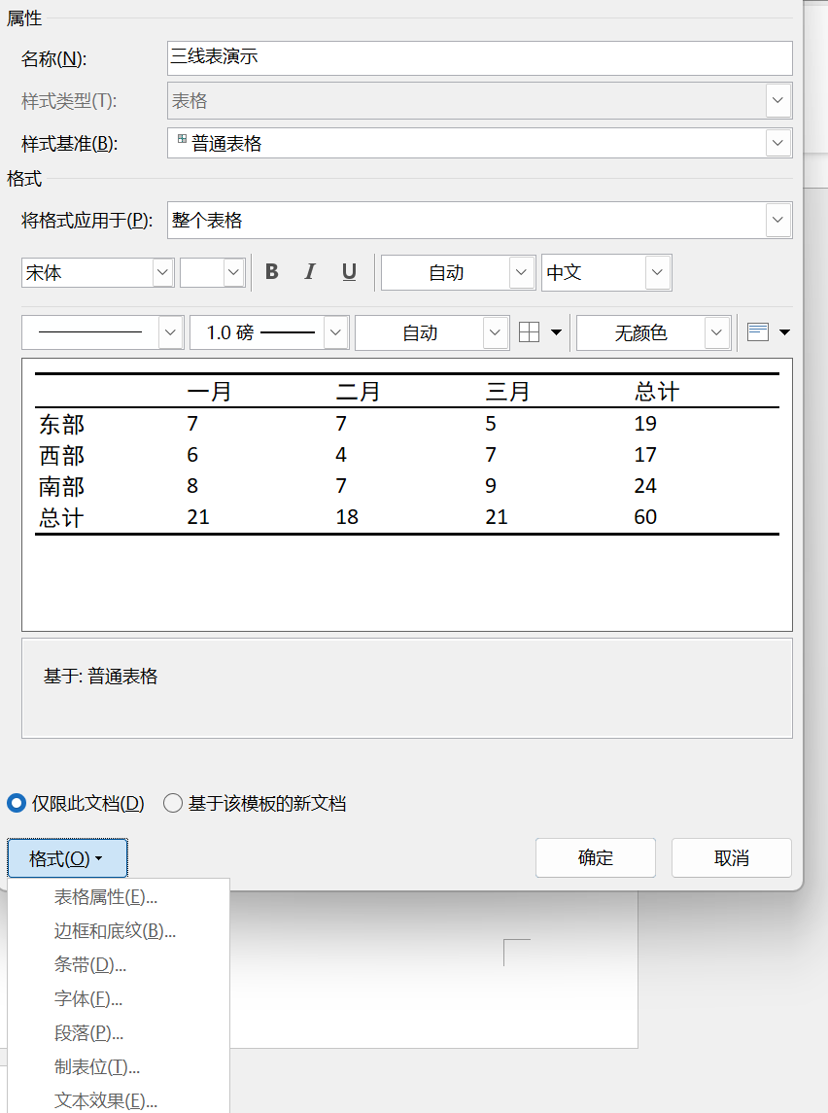Expand the 样式基准 dropdown
Screen dimensions: 828x1113
click(777, 143)
